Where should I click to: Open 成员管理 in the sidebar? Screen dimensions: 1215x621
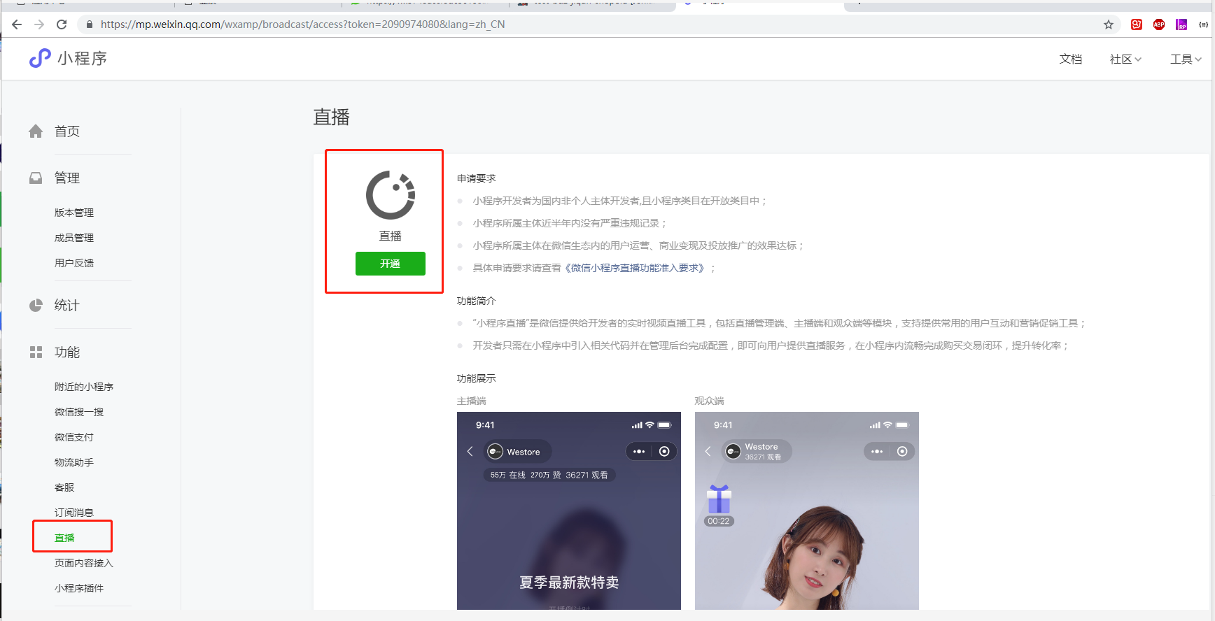(74, 238)
